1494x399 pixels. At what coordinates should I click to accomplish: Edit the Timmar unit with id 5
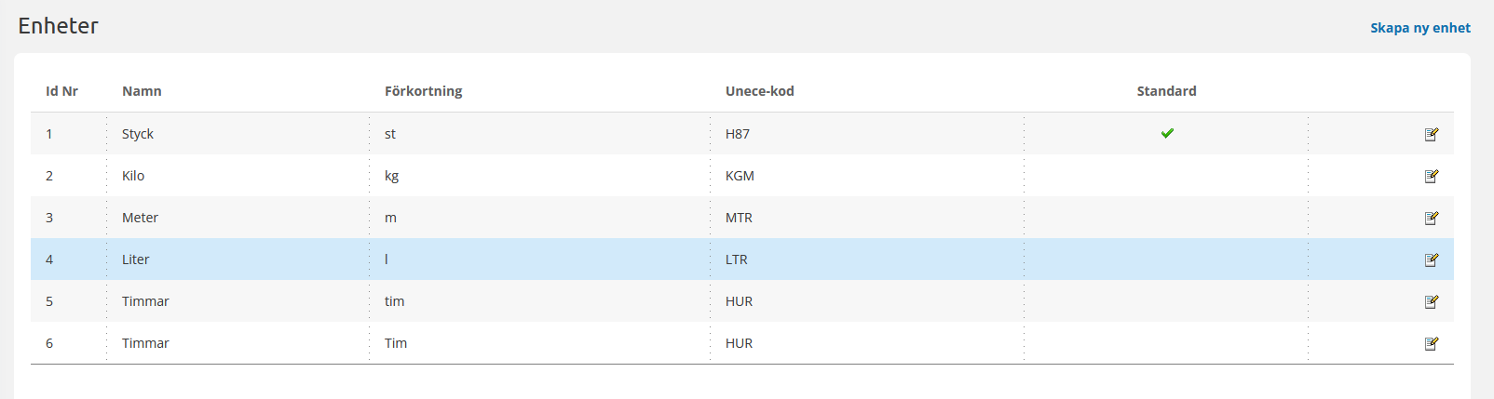point(1432,301)
